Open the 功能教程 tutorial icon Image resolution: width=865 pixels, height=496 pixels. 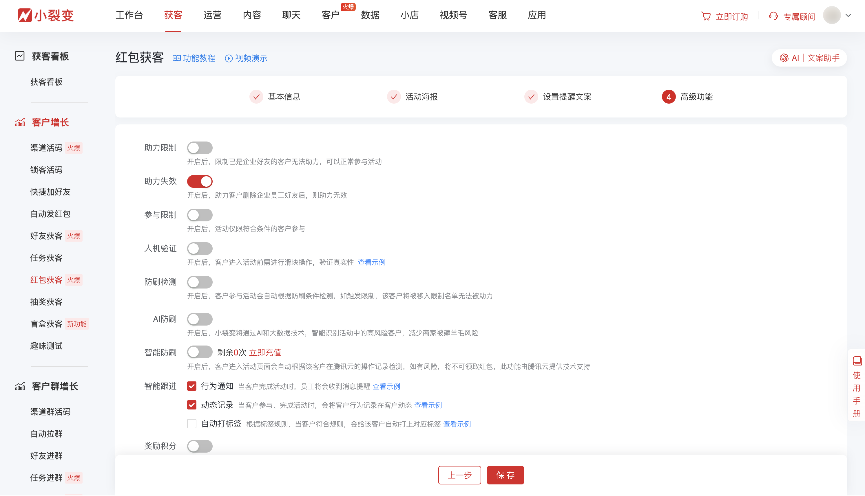click(177, 58)
